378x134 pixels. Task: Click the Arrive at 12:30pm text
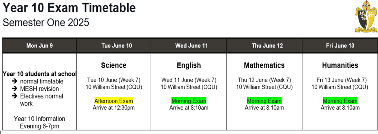coord(114,108)
